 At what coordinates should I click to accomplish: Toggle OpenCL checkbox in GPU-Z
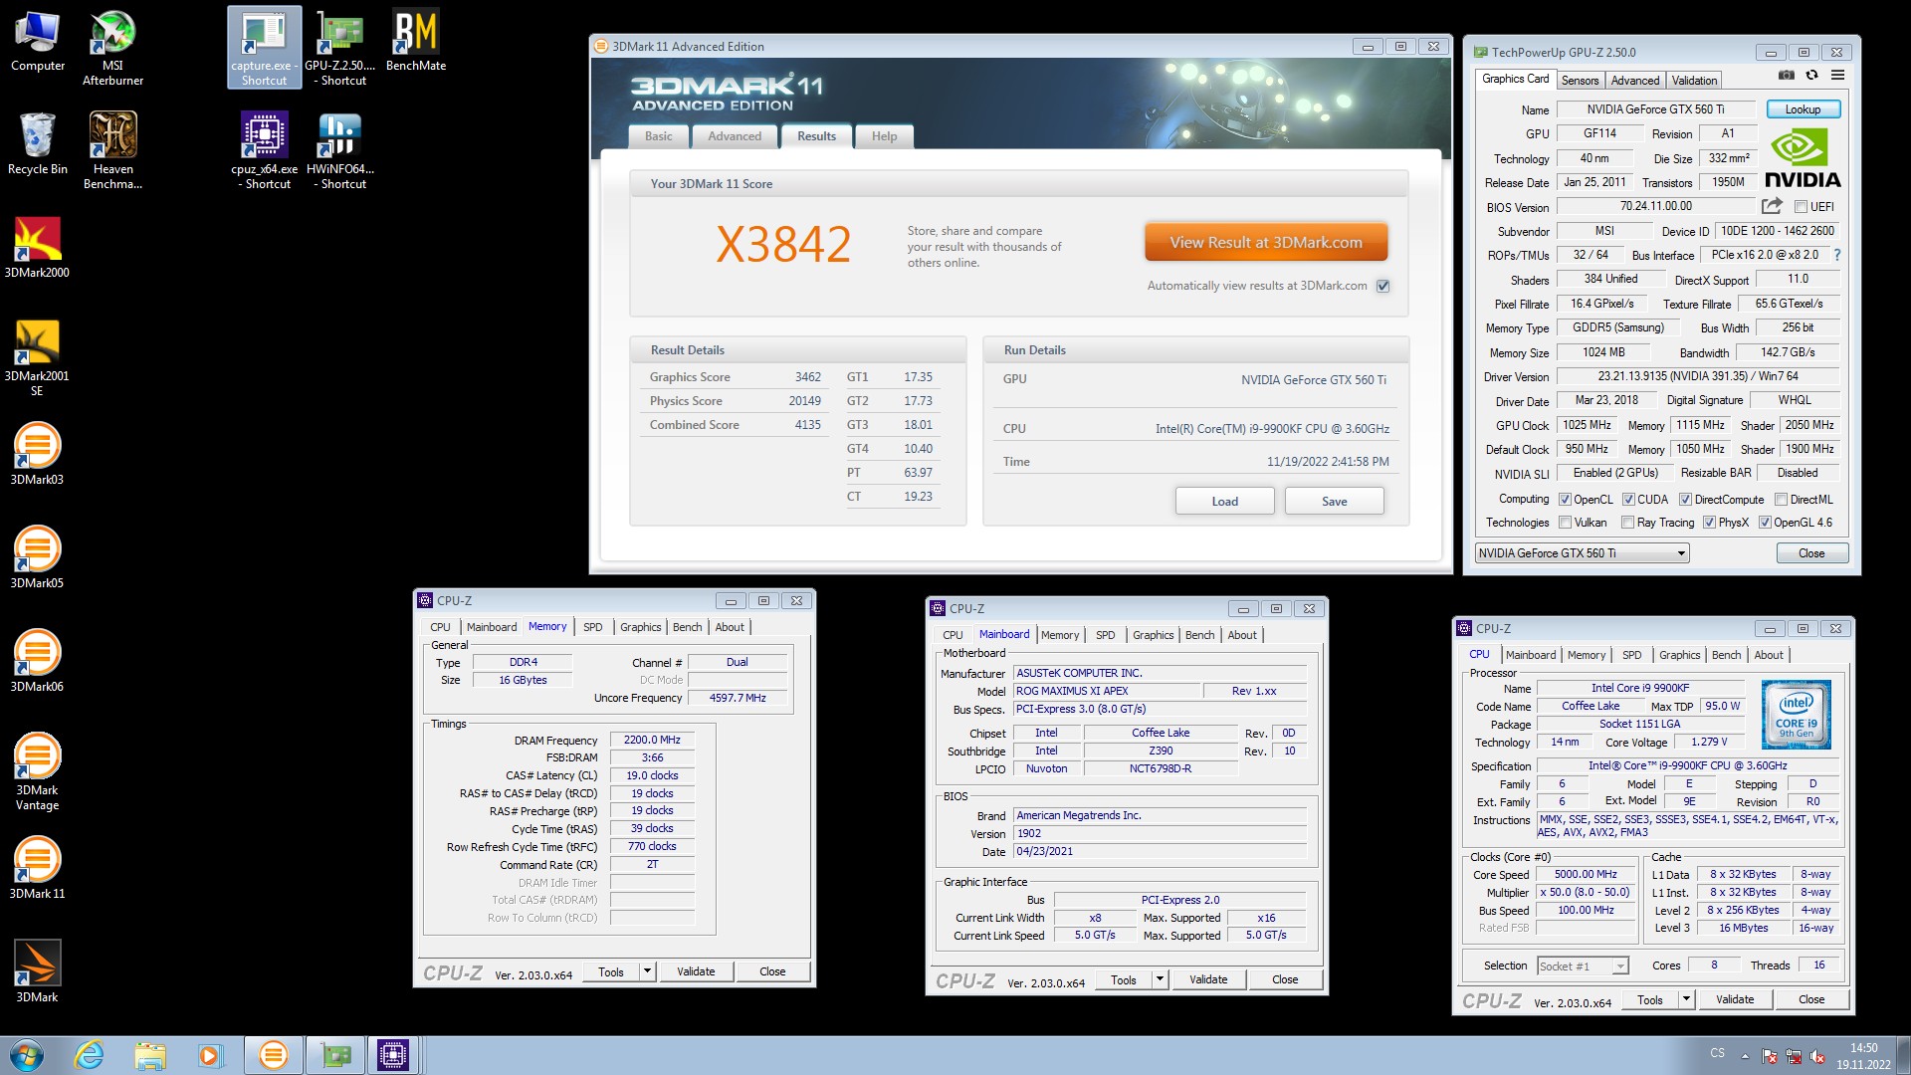tap(1565, 500)
